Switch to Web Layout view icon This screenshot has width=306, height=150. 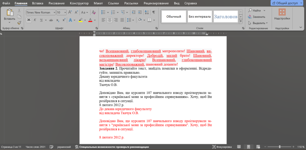258,147
